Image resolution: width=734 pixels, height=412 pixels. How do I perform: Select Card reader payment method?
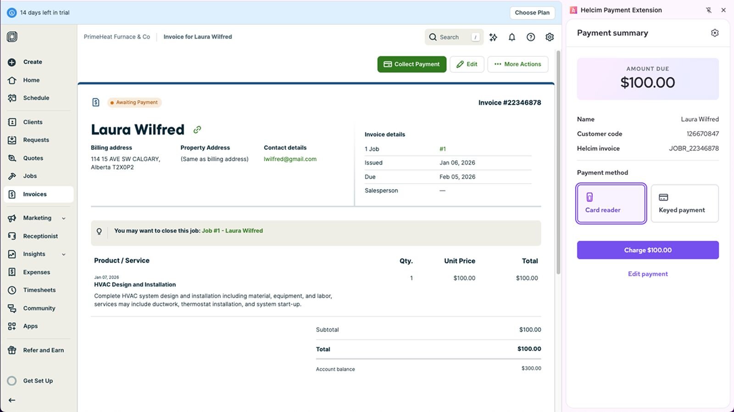611,204
